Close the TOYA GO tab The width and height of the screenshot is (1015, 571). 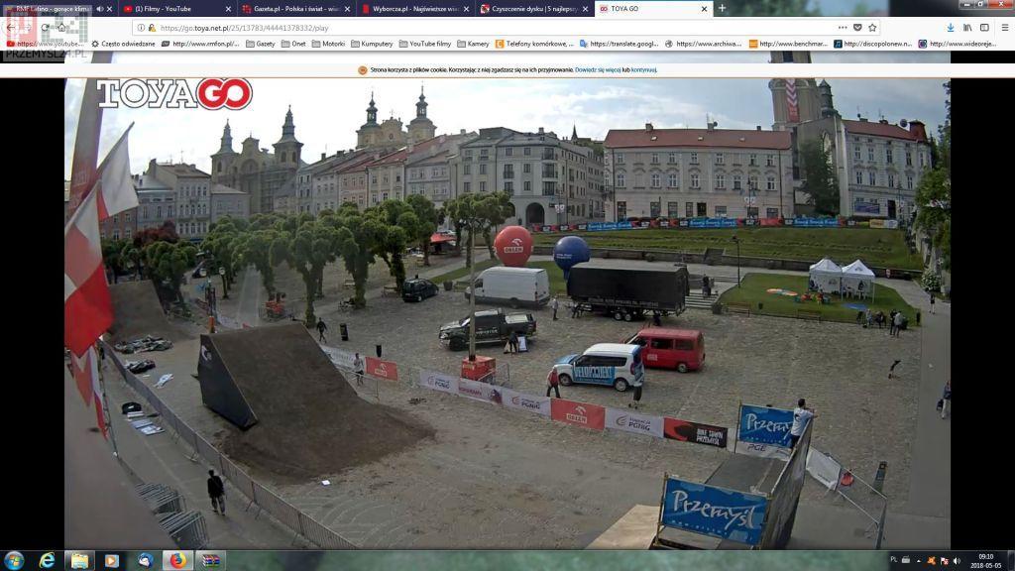(705, 9)
